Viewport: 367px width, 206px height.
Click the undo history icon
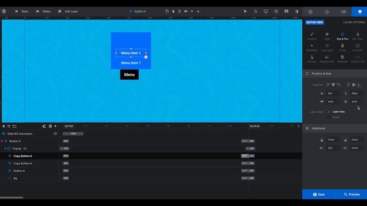coord(255,11)
